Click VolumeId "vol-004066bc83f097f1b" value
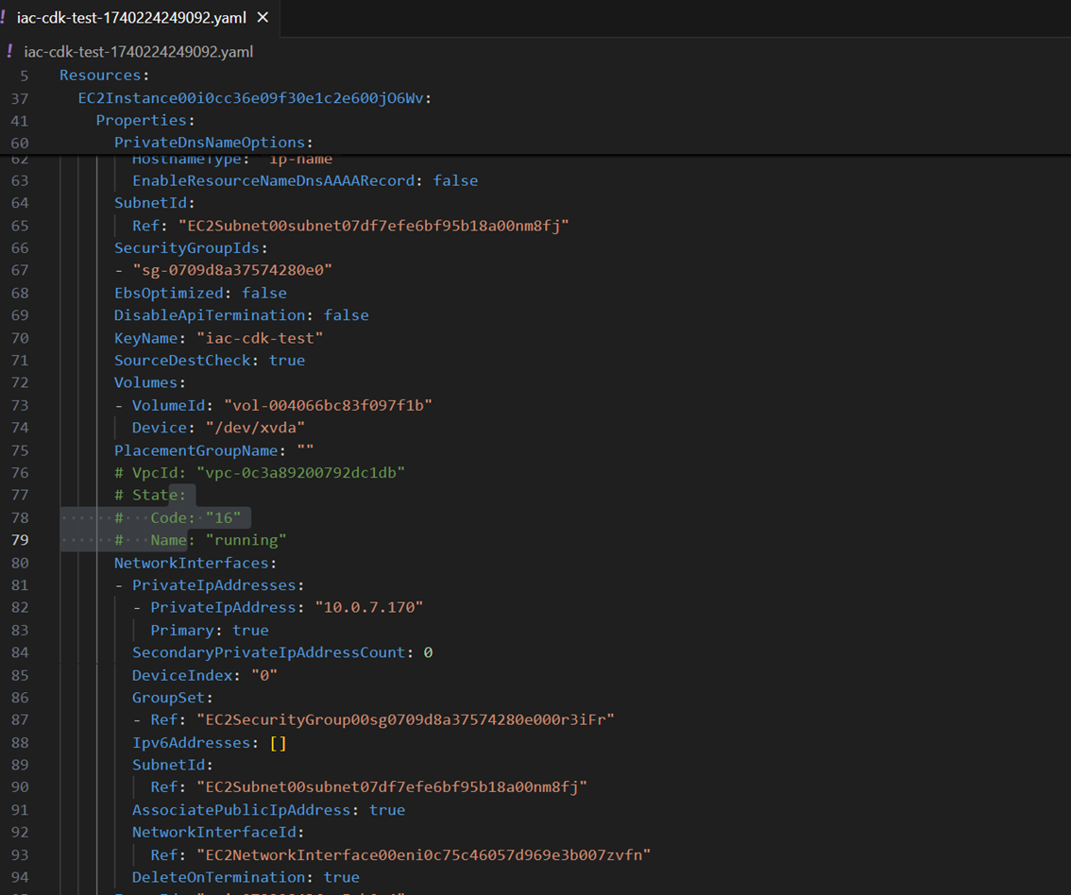Viewport: 1071px width, 895px height. (x=328, y=406)
